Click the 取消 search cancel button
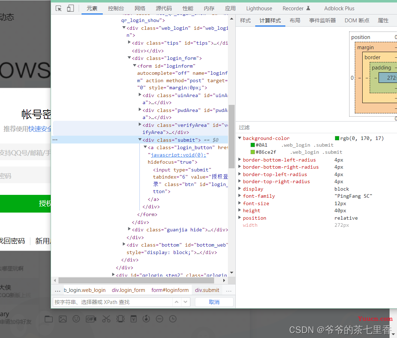The height and width of the screenshot is (338, 397). point(214,302)
